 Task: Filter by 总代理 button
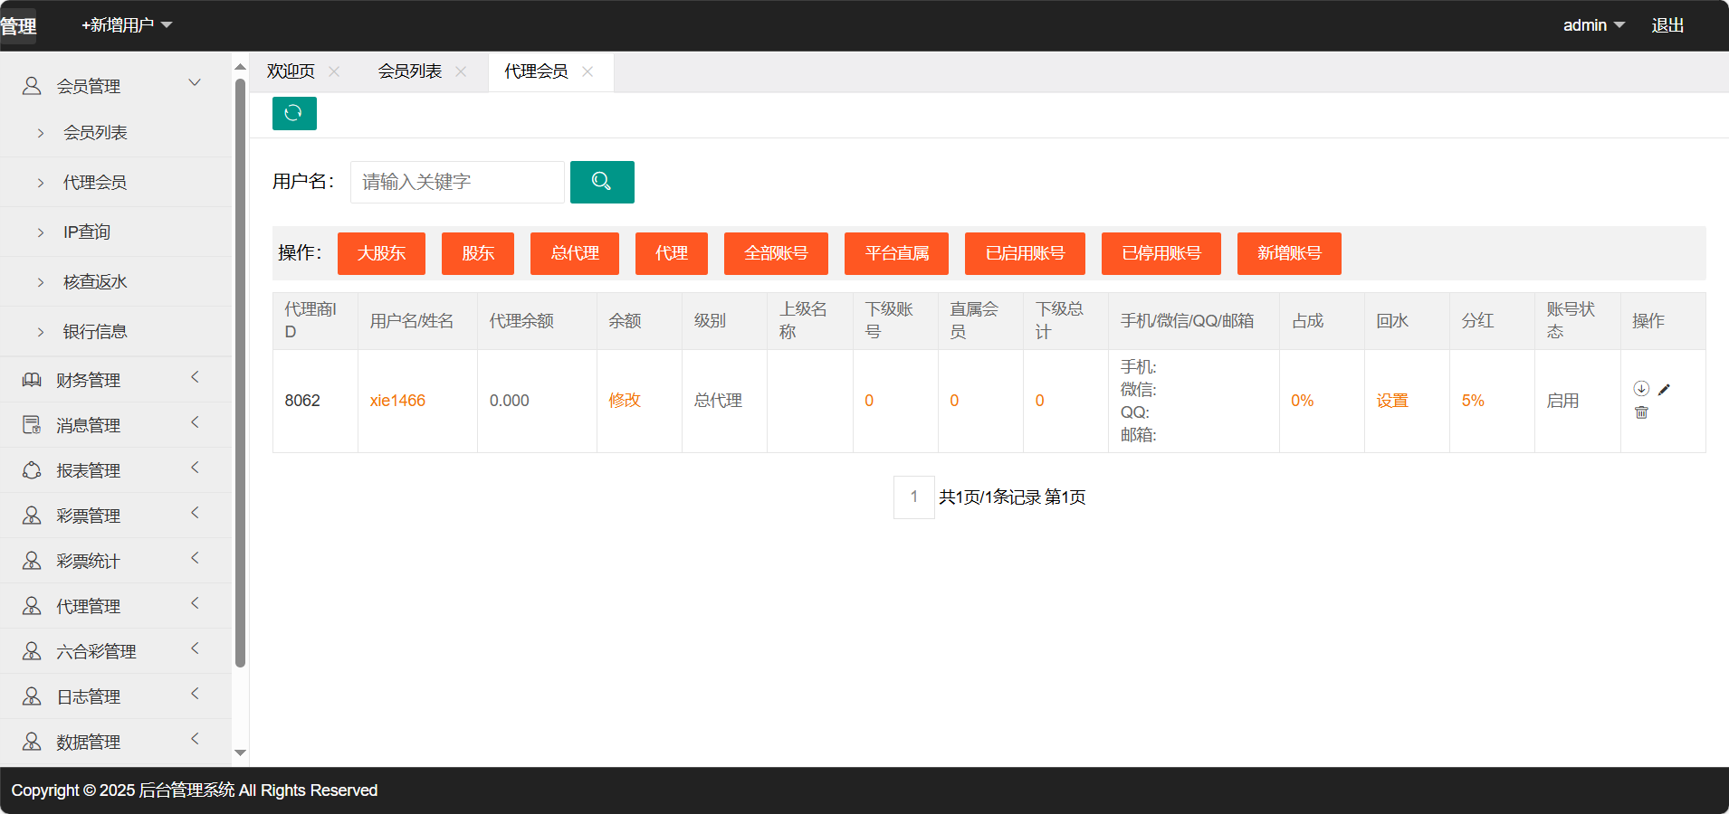point(574,253)
